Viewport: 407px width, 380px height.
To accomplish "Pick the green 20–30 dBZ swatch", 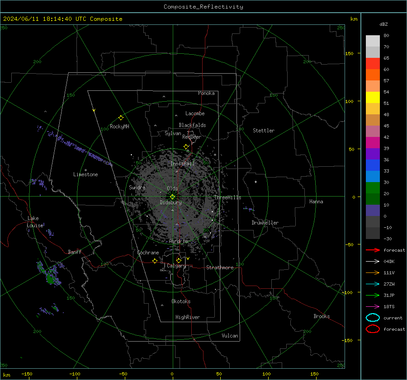I will 373,188.
